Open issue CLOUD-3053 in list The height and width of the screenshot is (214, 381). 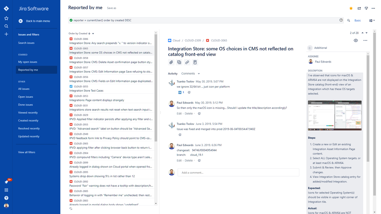(x=111, y=98)
